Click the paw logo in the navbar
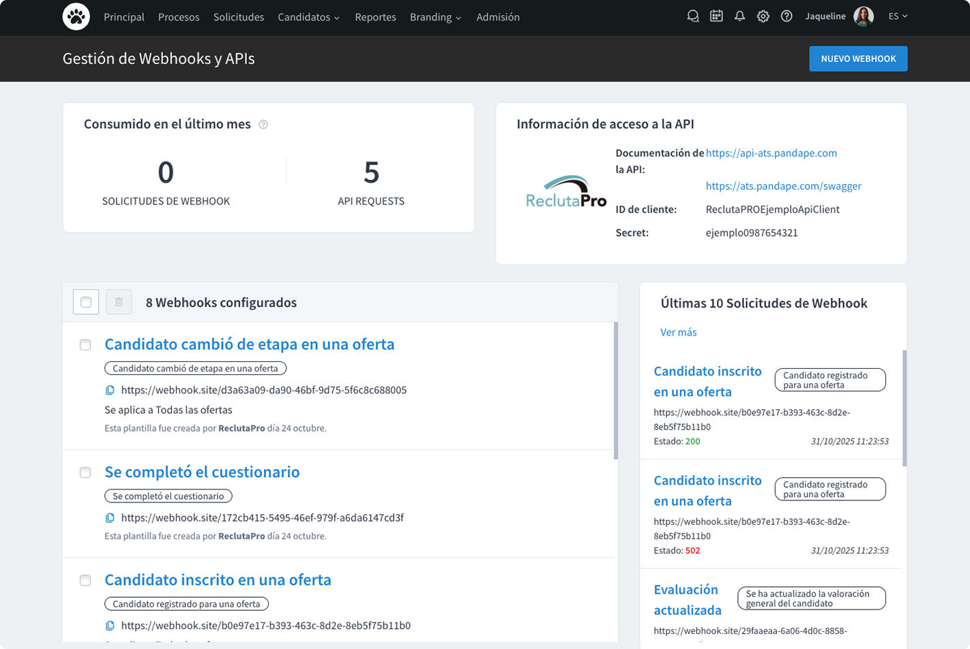Image resolution: width=970 pixels, height=649 pixels. 76,16
